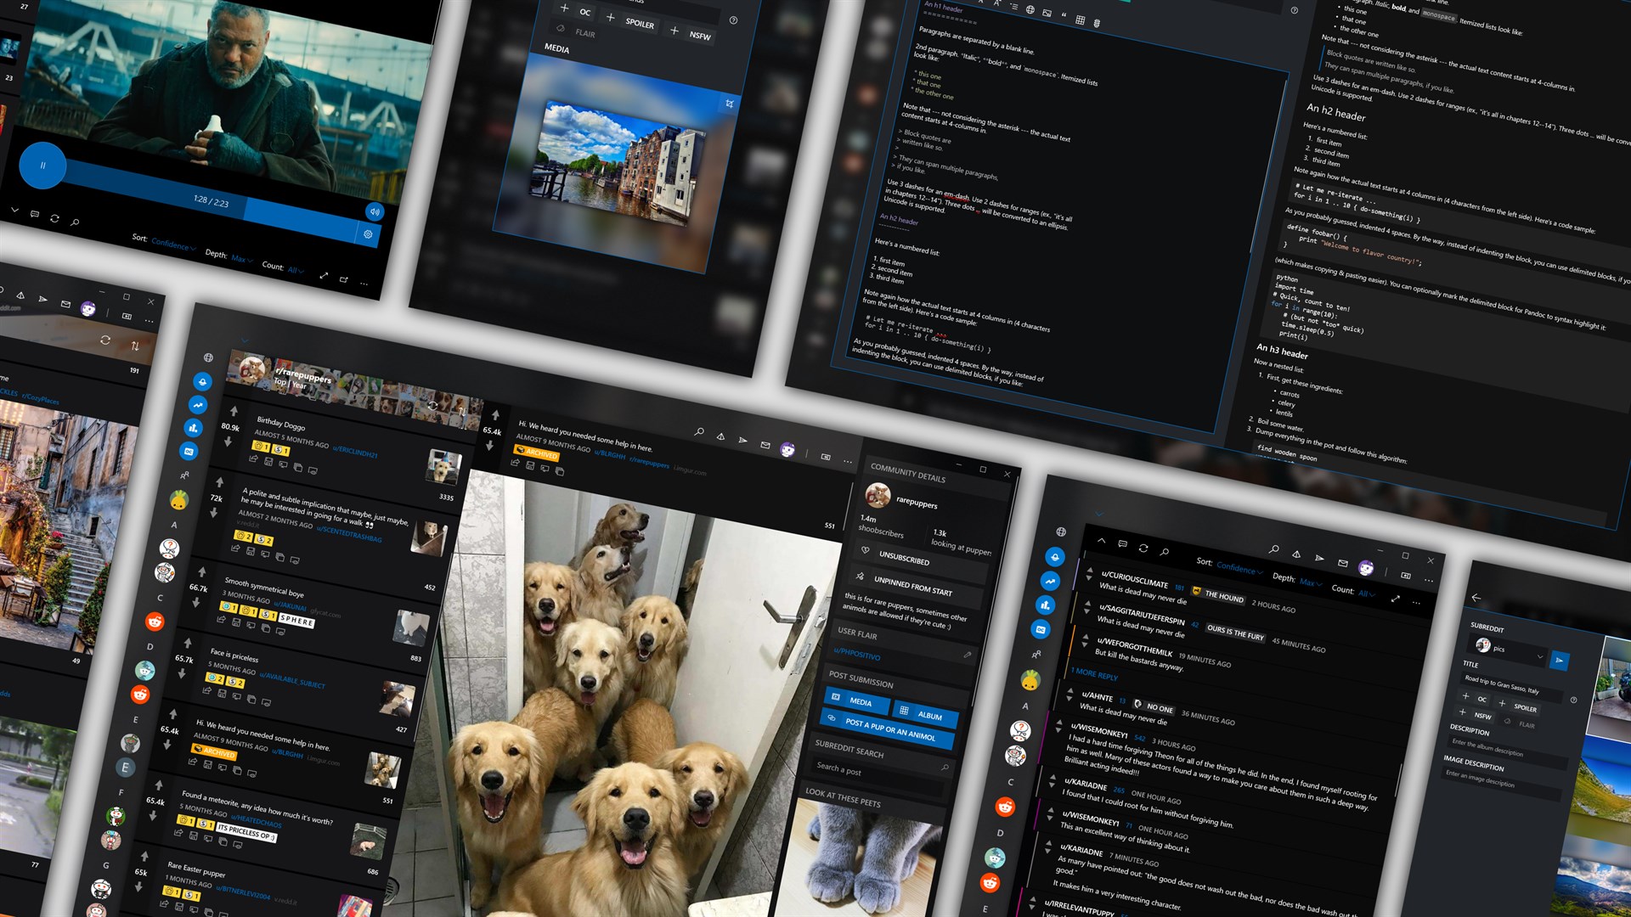The width and height of the screenshot is (1631, 917).
Task: Toggle UNPINNED FROM START for rarepuppers
Action: click(912, 586)
